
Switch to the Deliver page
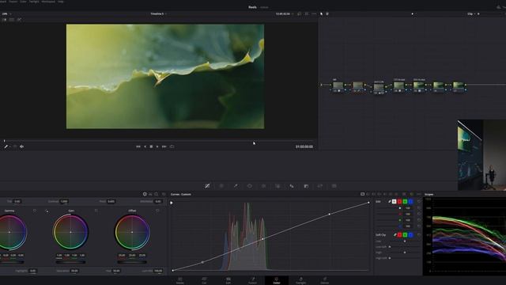pyautogui.click(x=325, y=280)
